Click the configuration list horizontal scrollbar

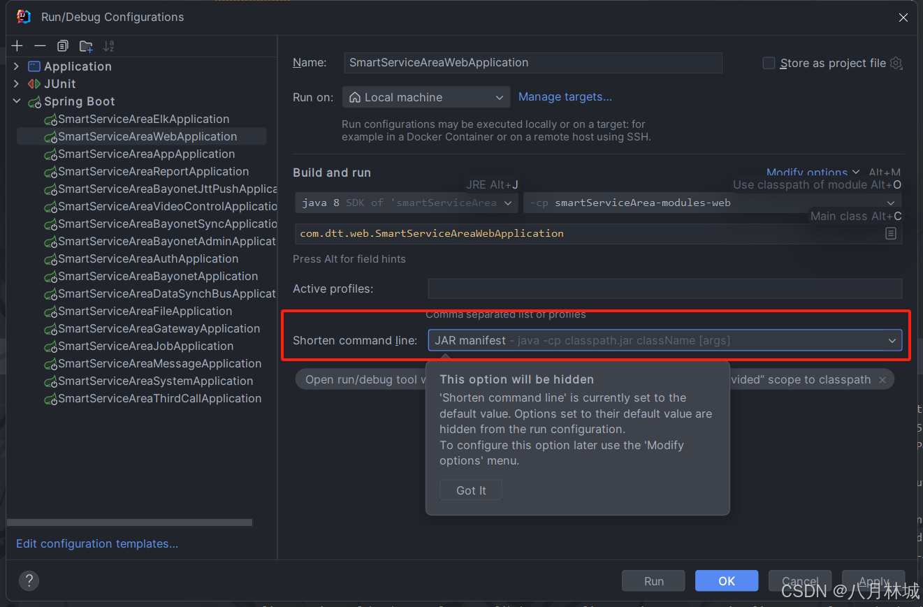click(129, 522)
